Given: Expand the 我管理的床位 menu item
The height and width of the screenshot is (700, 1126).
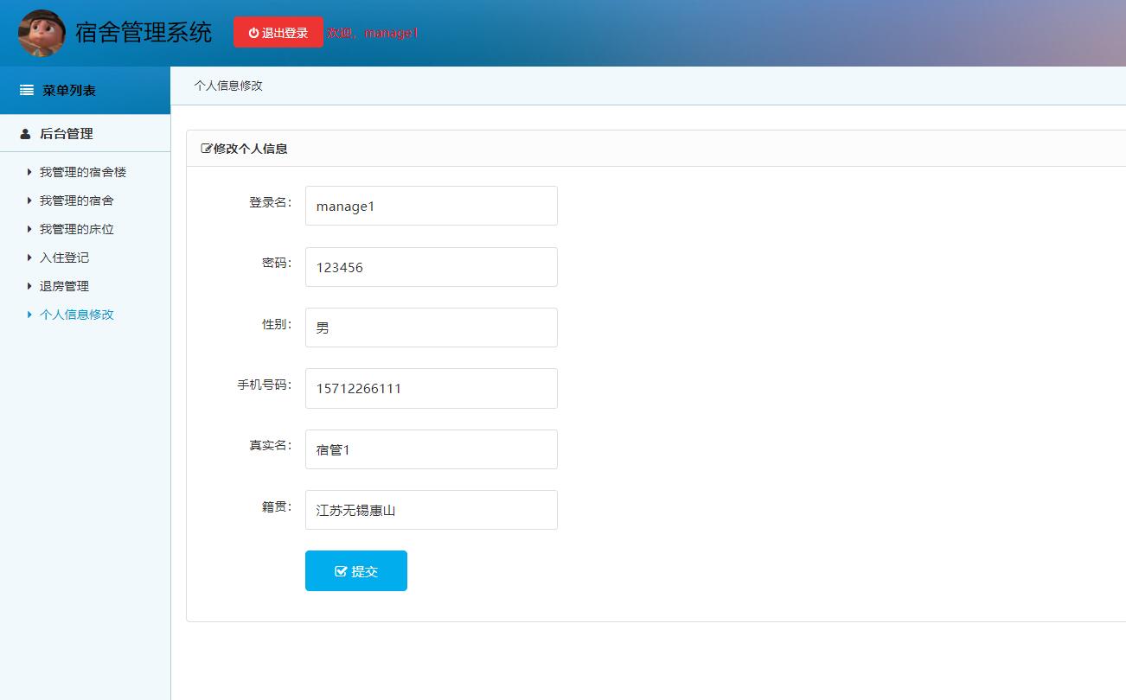Looking at the screenshot, I should click(76, 229).
